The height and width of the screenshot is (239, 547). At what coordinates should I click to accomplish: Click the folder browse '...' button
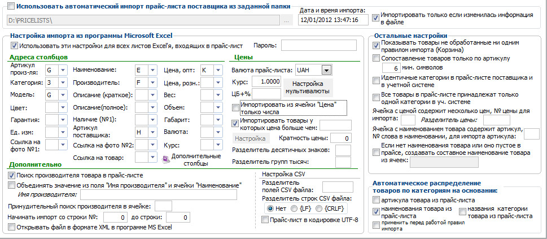tap(286, 20)
